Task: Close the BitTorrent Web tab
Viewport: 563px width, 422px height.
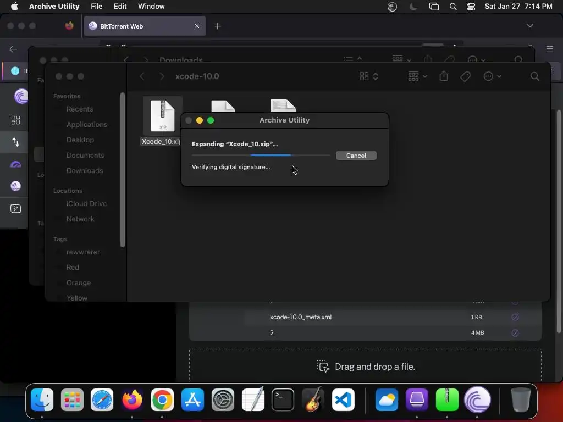Action: click(197, 26)
